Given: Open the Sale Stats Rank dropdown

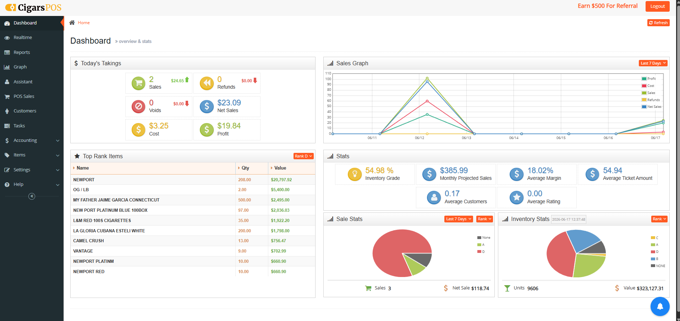Looking at the screenshot, I should click(x=484, y=219).
